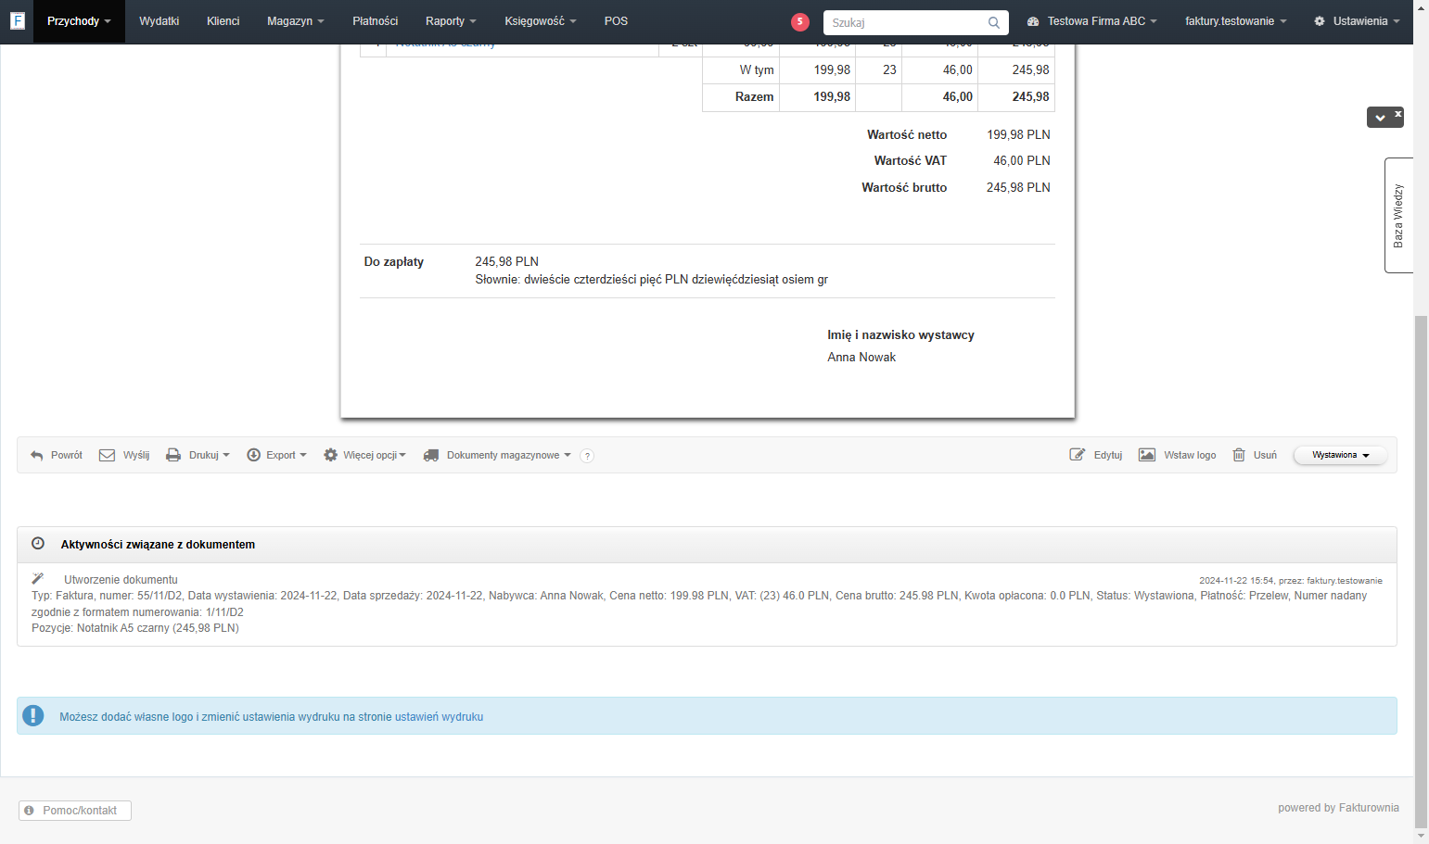This screenshot has height=844, width=1429.
Task: Insert a logo via Wstaw logo
Action: [1178, 455]
